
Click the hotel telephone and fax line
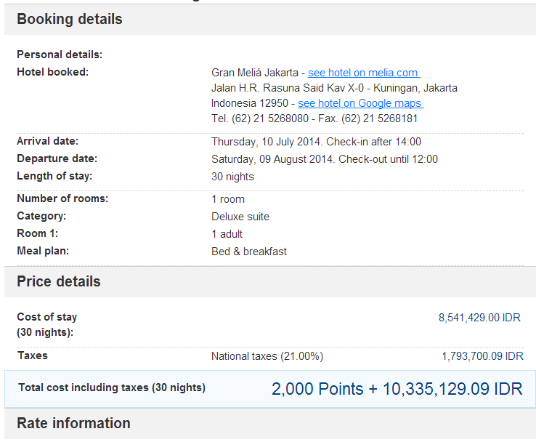tap(314, 118)
